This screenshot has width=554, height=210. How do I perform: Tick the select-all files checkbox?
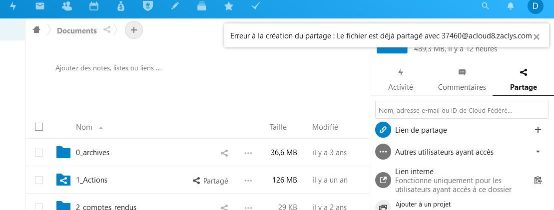click(39, 127)
